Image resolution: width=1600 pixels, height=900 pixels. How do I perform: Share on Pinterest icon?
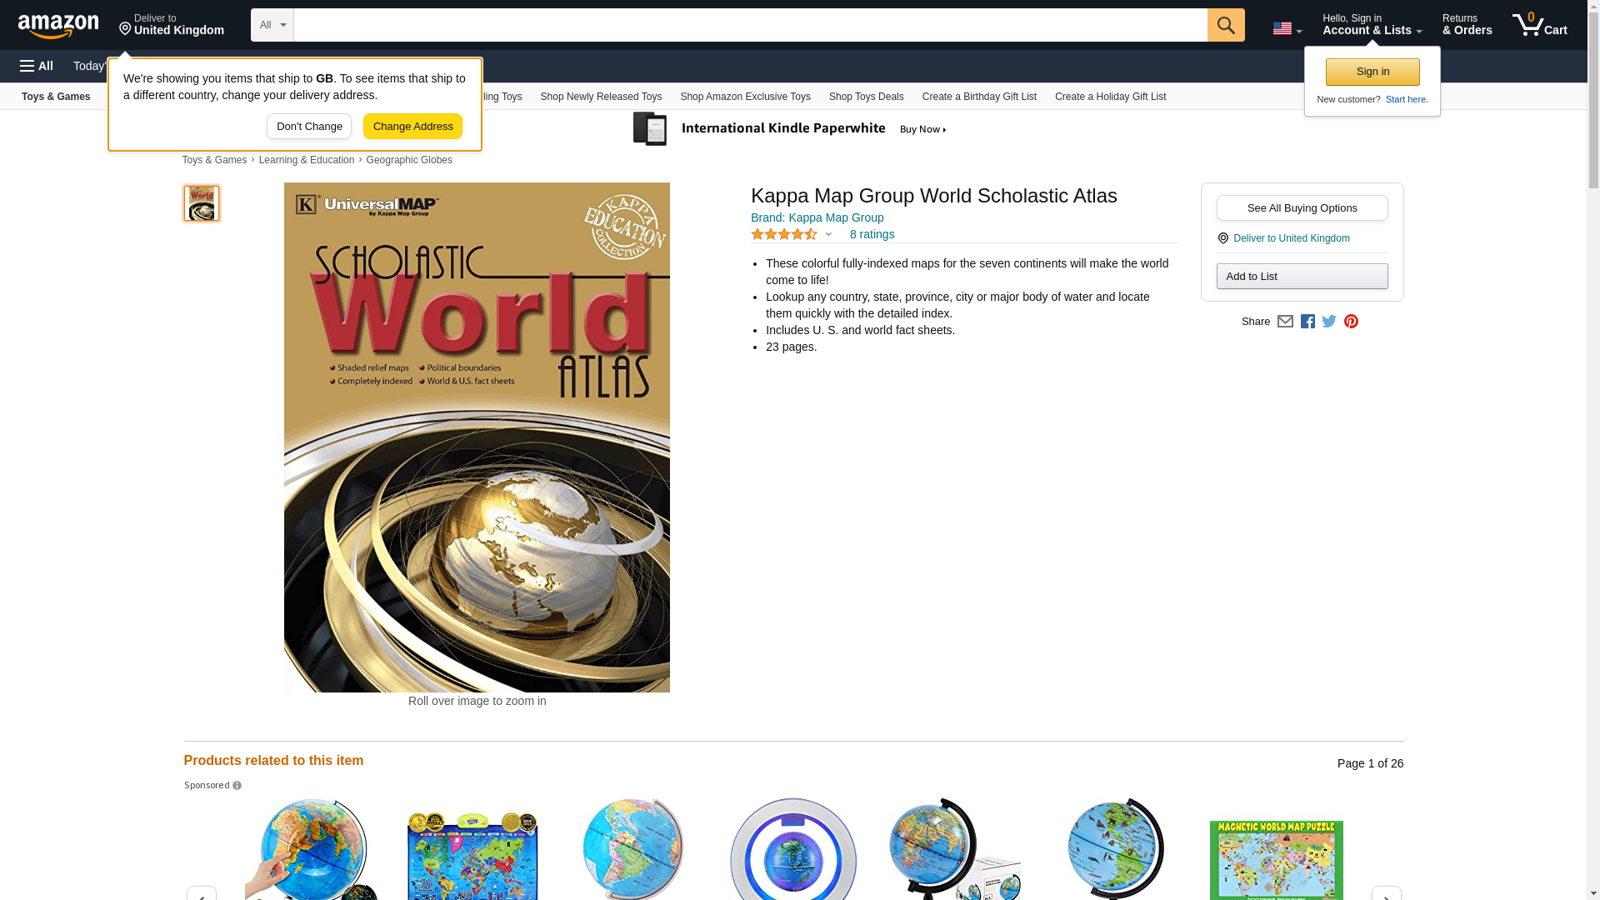coord(1351,322)
